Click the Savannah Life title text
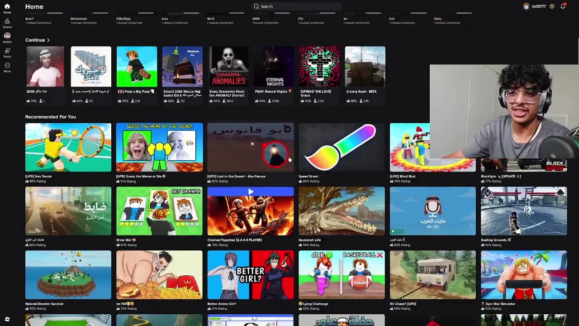The height and width of the screenshot is (326, 579). pyautogui.click(x=309, y=240)
